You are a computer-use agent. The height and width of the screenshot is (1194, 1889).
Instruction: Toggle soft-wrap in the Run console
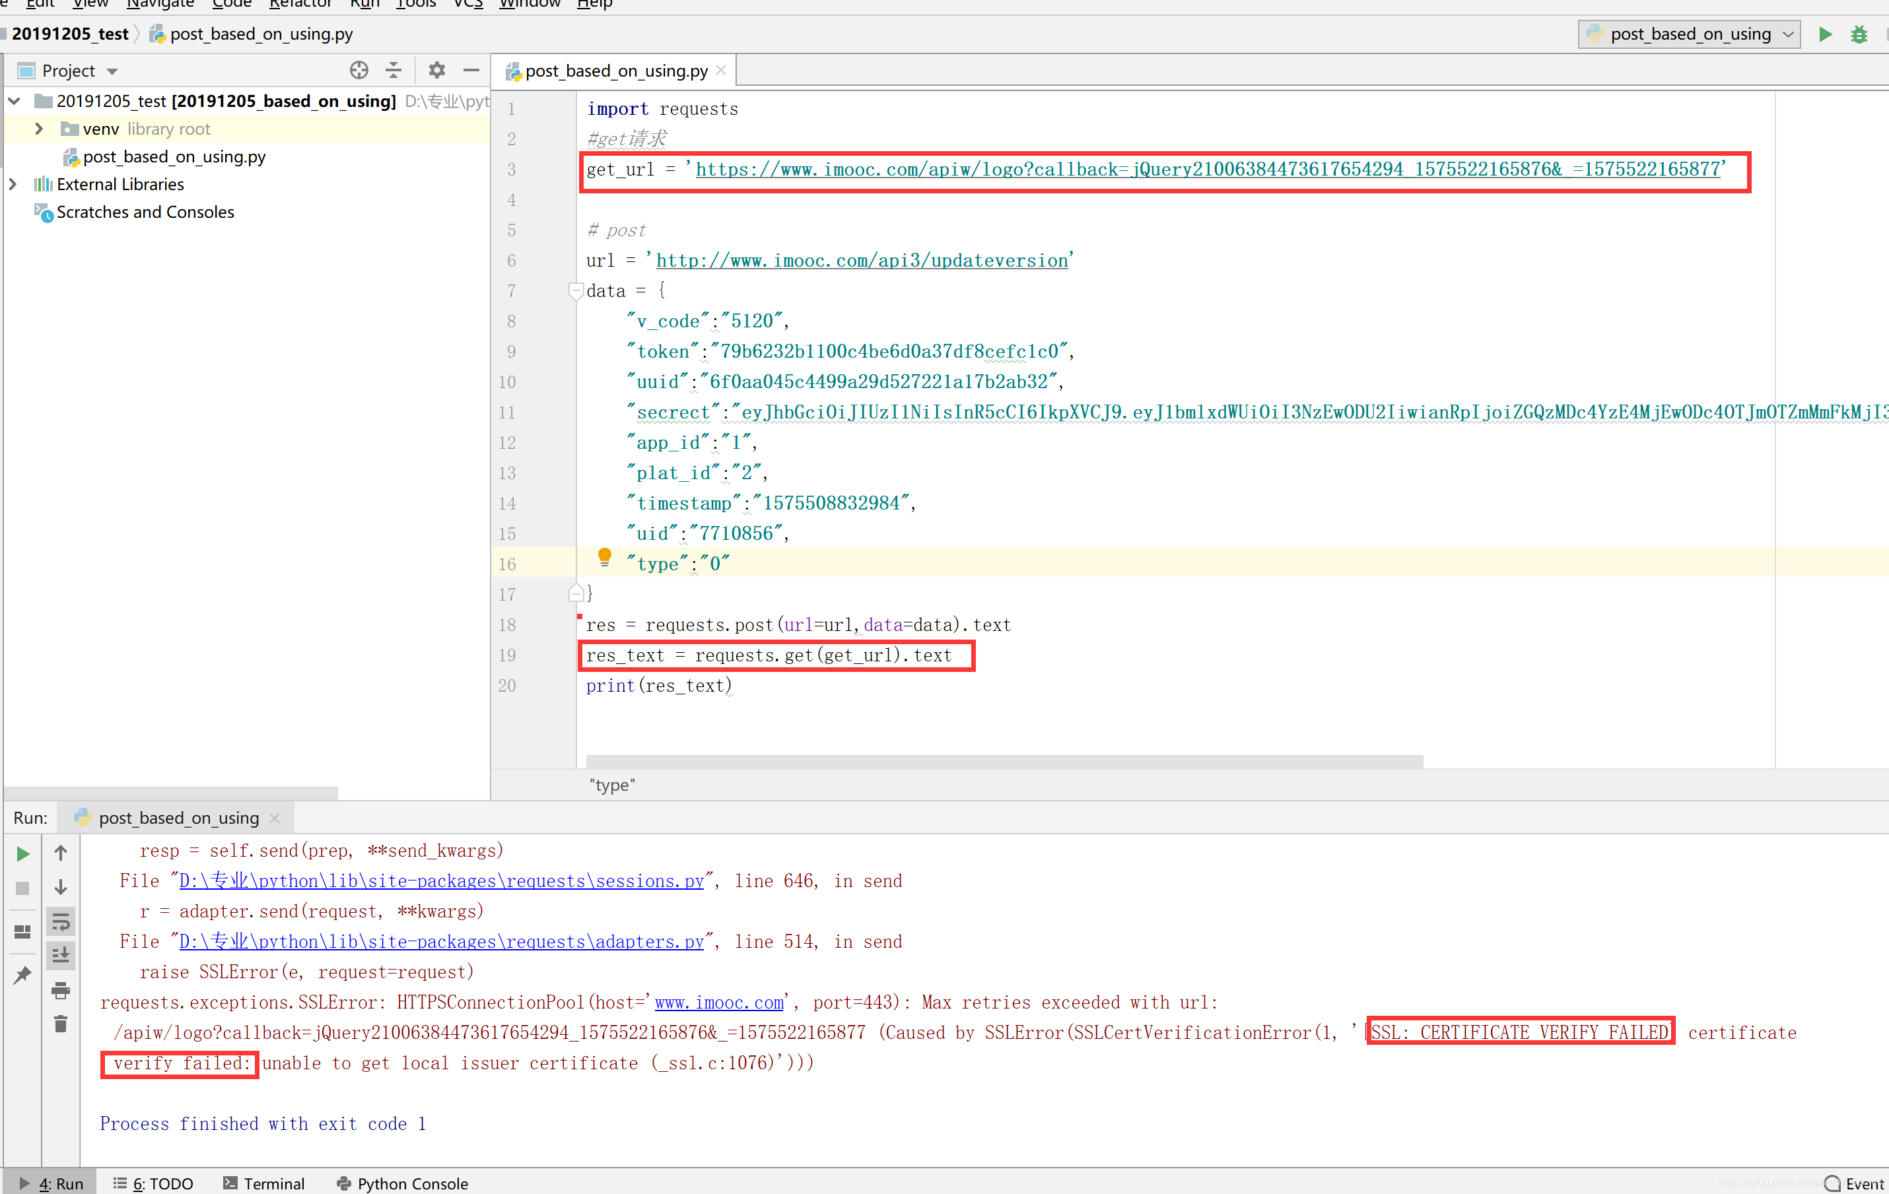60,921
